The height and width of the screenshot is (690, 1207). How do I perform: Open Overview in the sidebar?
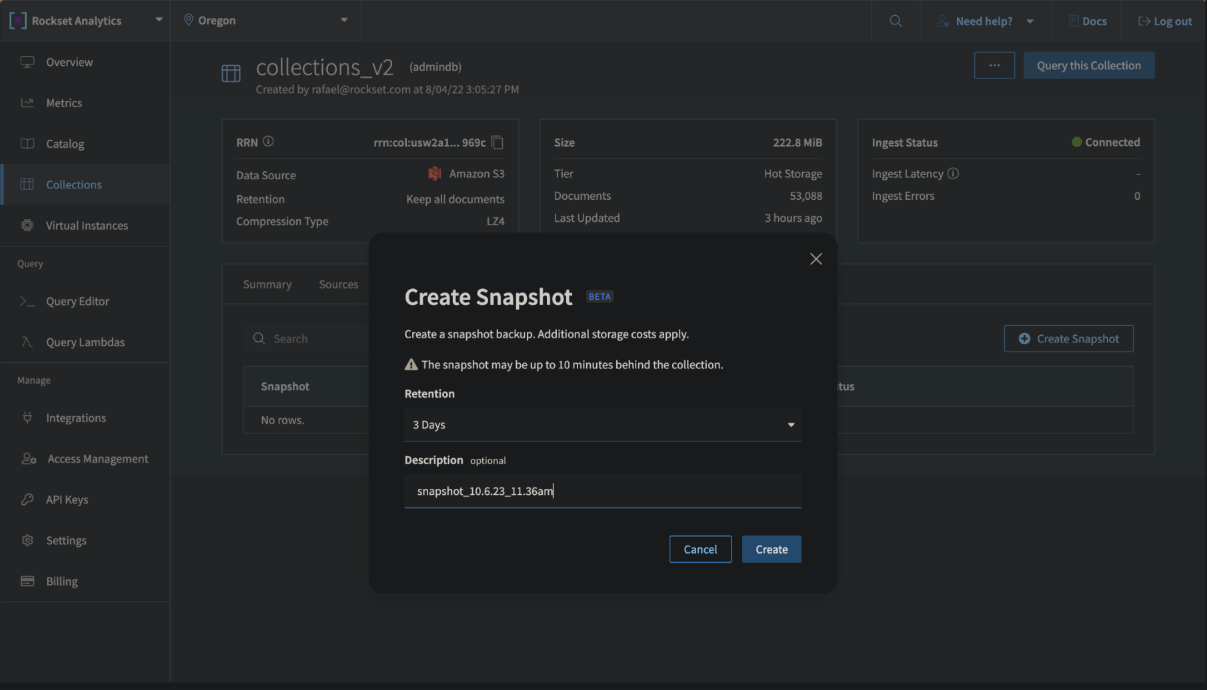click(85, 62)
